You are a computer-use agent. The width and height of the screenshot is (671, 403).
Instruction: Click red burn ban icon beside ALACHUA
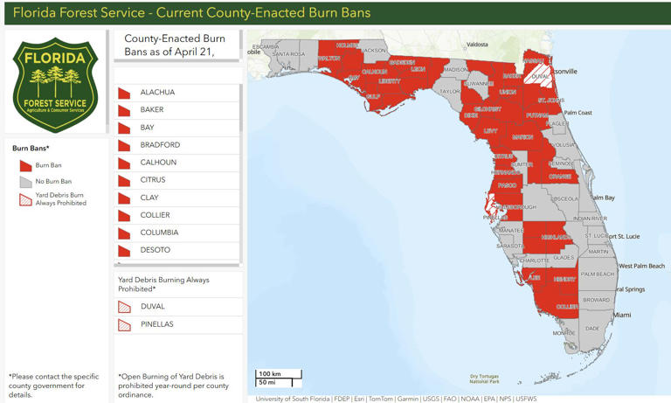pos(124,93)
